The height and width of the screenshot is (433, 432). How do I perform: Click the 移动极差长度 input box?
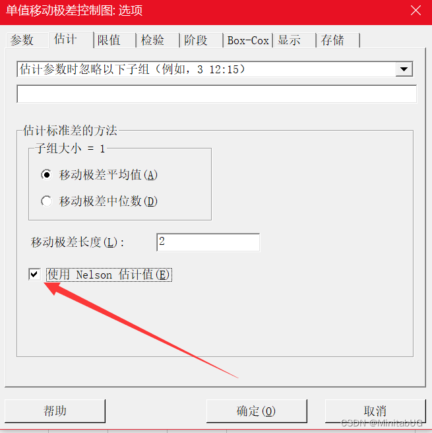click(x=208, y=242)
